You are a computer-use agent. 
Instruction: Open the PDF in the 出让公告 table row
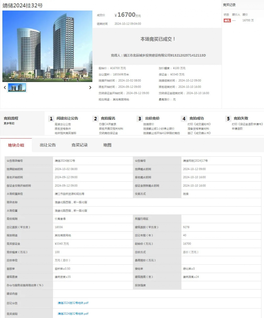pos(73,303)
